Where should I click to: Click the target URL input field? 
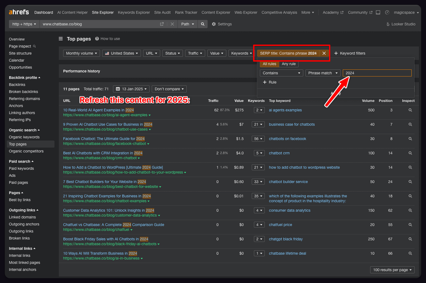tap(99, 24)
